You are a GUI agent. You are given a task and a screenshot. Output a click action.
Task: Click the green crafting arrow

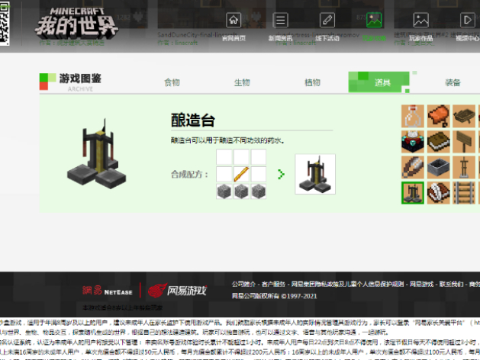281,175
